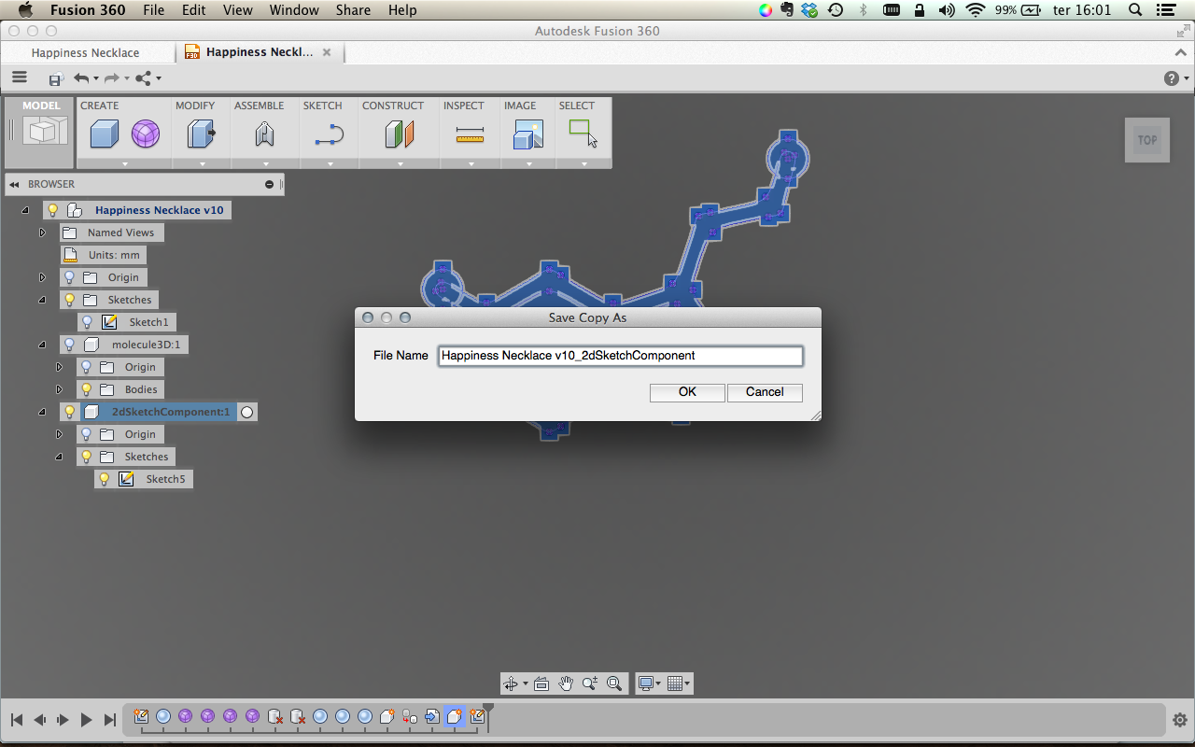
Task: Open the CREATE panel dropdown arrow
Action: tap(124, 164)
